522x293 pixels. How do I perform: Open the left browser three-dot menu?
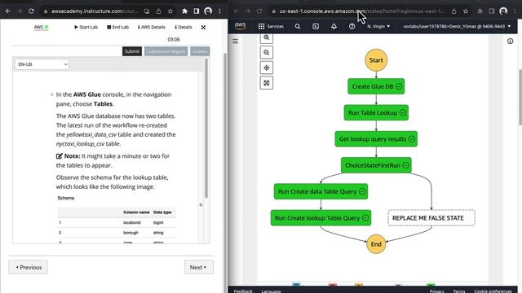coord(219,11)
